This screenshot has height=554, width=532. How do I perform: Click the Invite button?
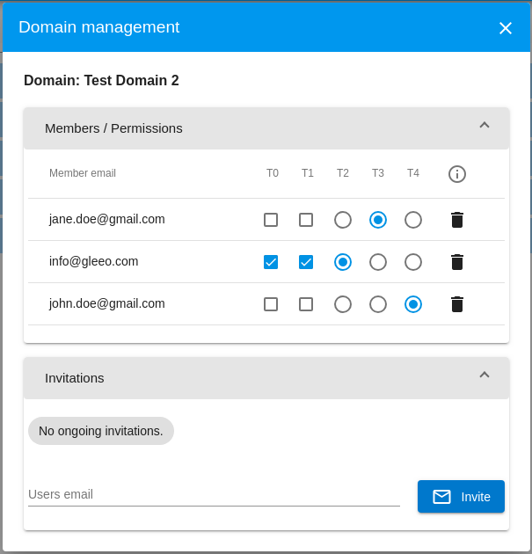click(461, 497)
